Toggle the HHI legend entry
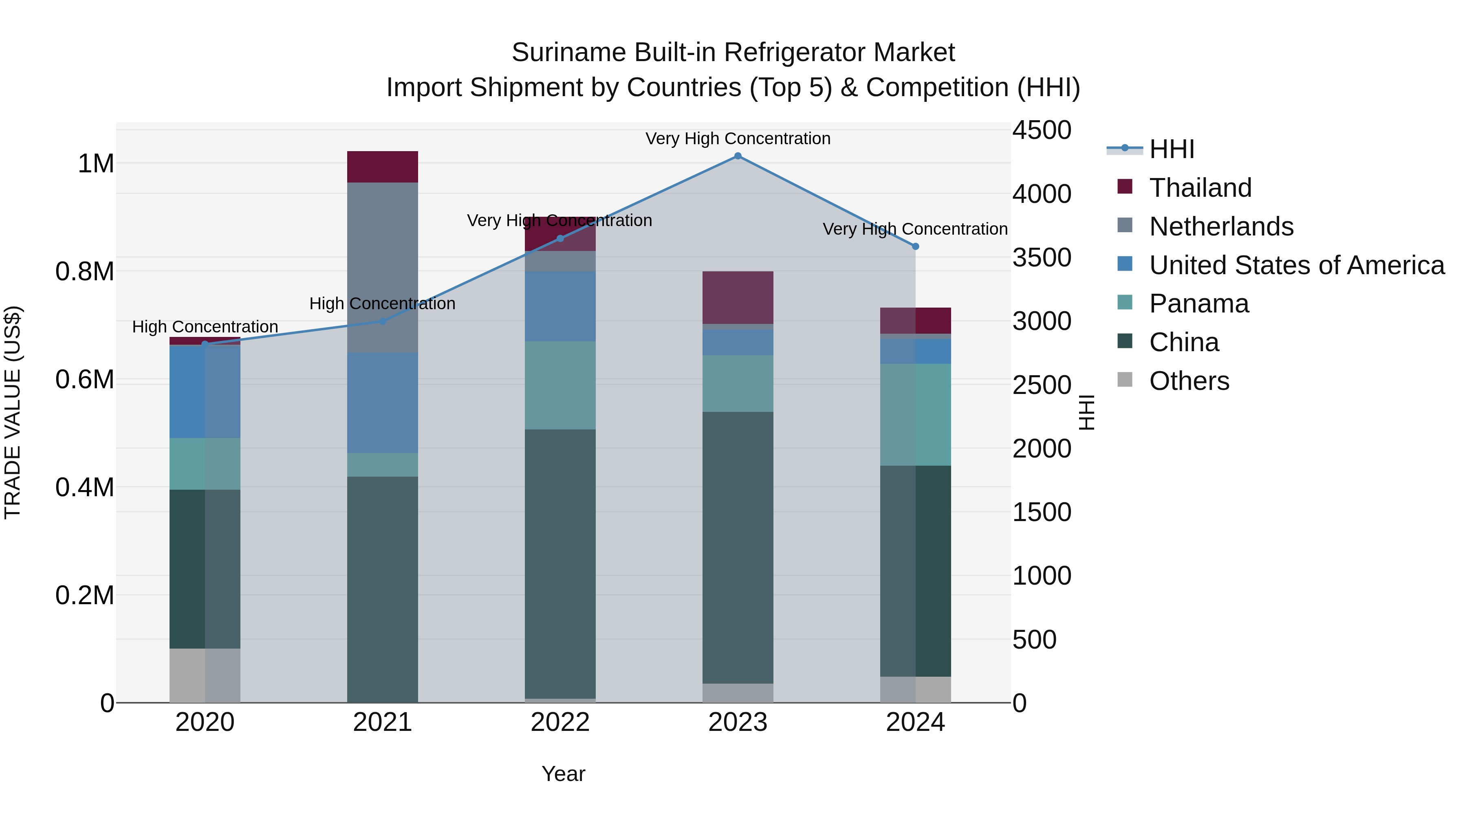This screenshot has width=1467, height=825. (x=1150, y=149)
